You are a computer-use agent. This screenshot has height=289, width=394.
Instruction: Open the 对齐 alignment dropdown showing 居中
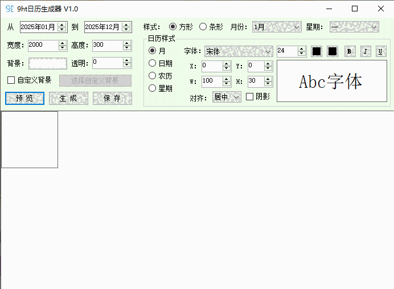tap(227, 97)
